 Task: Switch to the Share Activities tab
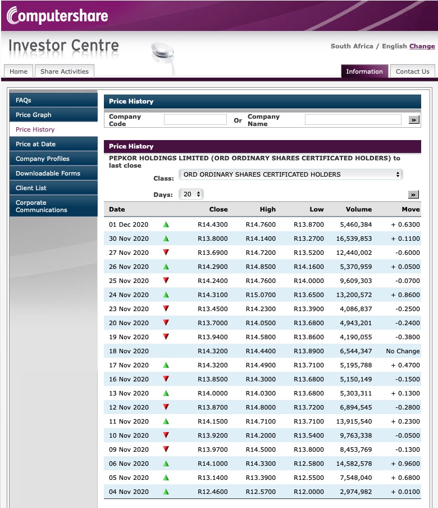(x=65, y=71)
